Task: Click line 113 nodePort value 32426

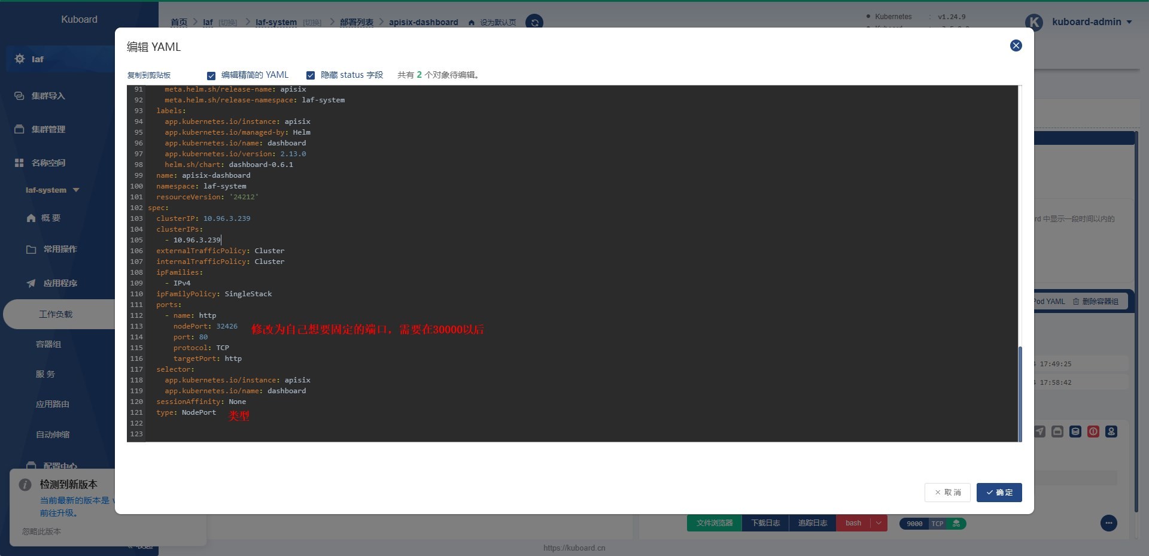Action: point(227,326)
